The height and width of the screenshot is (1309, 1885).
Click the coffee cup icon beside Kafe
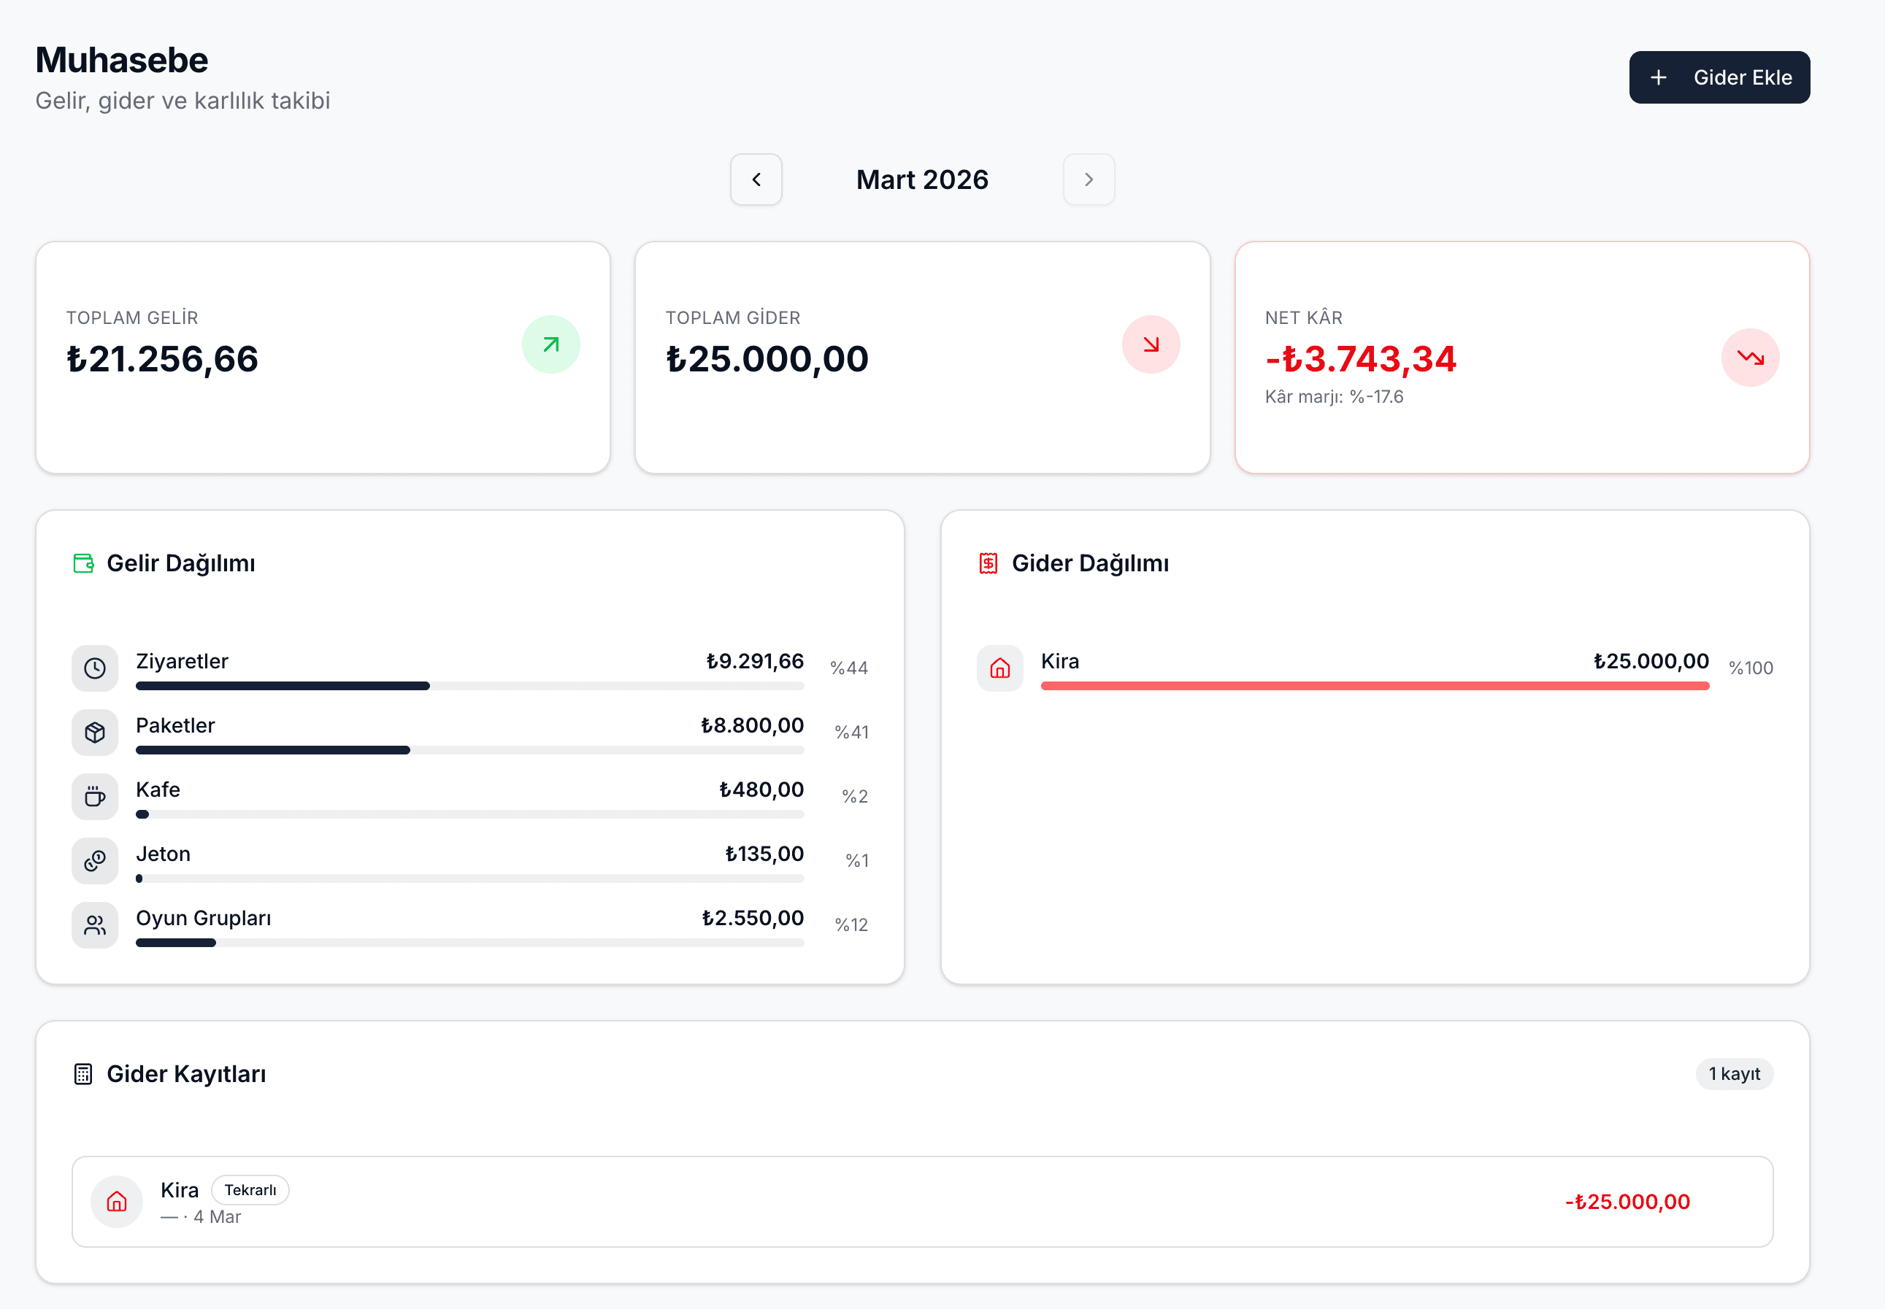pyautogui.click(x=95, y=796)
